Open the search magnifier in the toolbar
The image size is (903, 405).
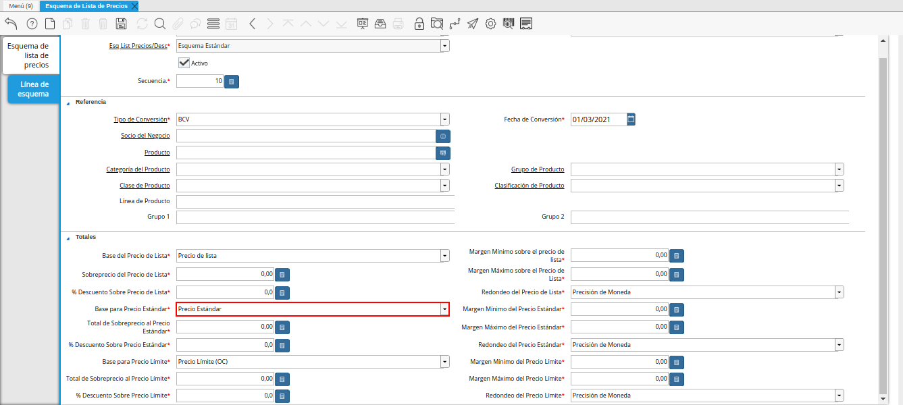tap(160, 24)
